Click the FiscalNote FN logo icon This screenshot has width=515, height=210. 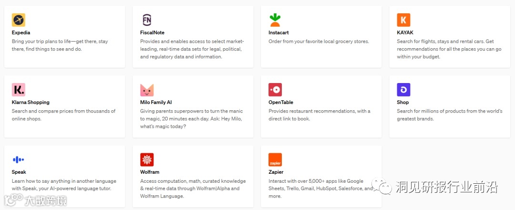coord(147,20)
